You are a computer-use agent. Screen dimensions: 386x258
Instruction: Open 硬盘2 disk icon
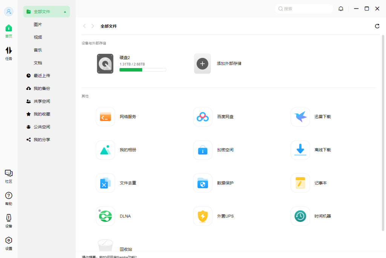105,64
